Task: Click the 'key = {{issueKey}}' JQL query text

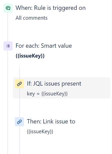Action: (47, 94)
